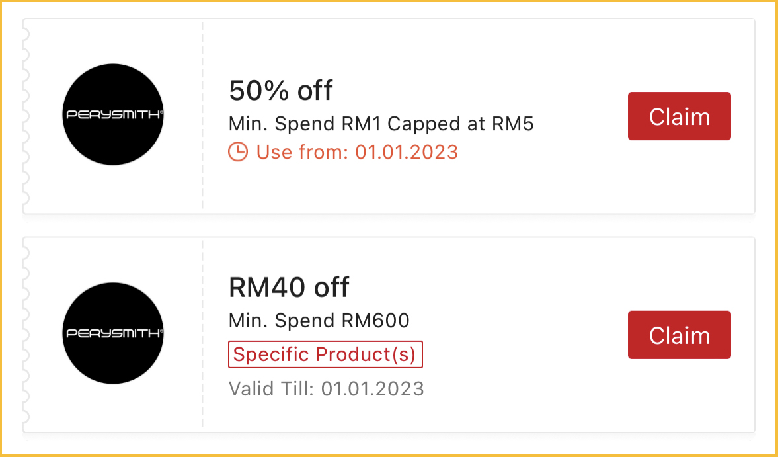Select the RM40 off voucher title
This screenshot has width=778, height=457.
(x=288, y=288)
